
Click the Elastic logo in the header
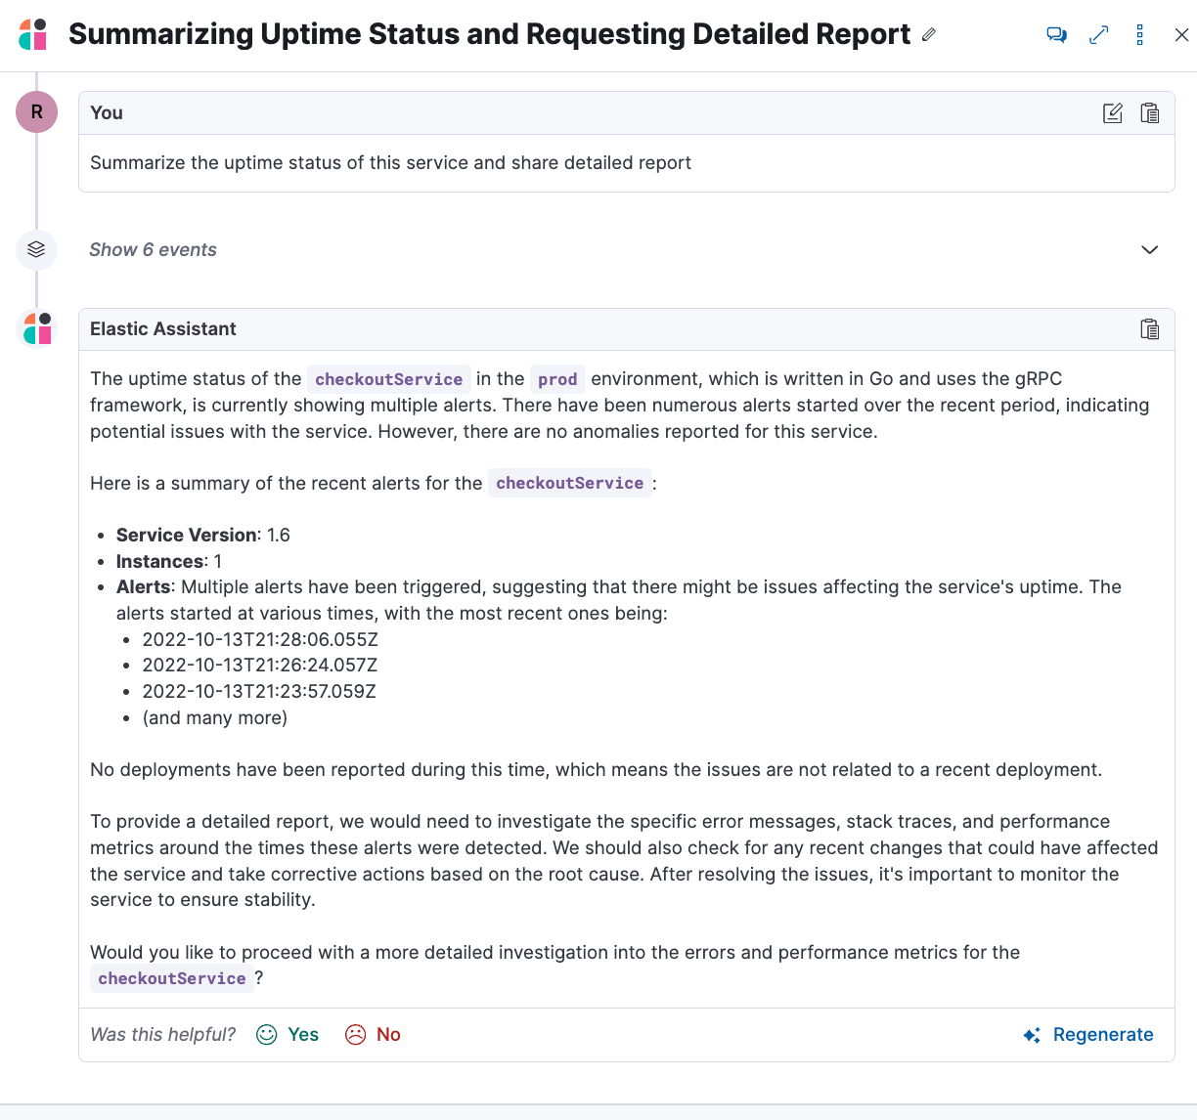coord(33,35)
